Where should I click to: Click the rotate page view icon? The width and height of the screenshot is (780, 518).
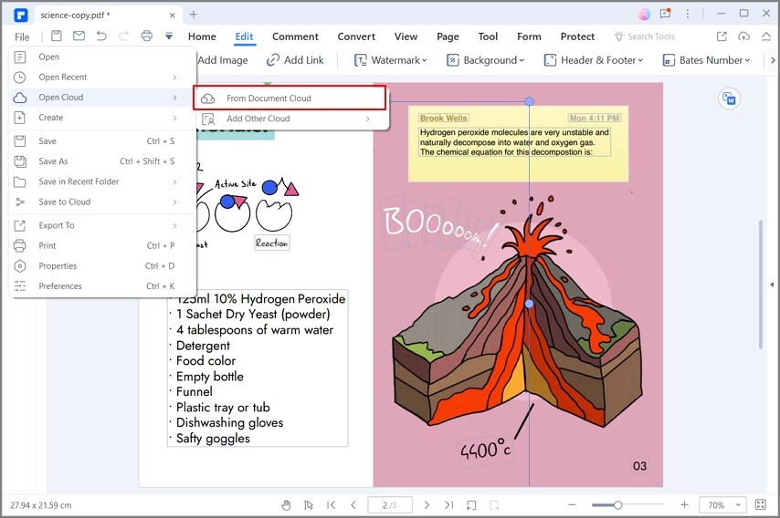click(471, 505)
